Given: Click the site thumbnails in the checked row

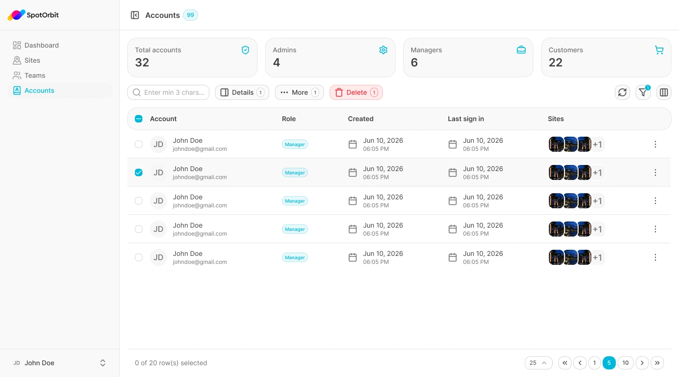Looking at the screenshot, I should [x=577, y=172].
